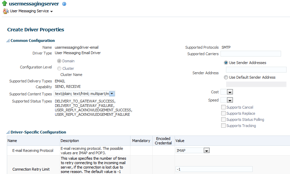Enable the Supports Status Polling checkbox

(223, 120)
